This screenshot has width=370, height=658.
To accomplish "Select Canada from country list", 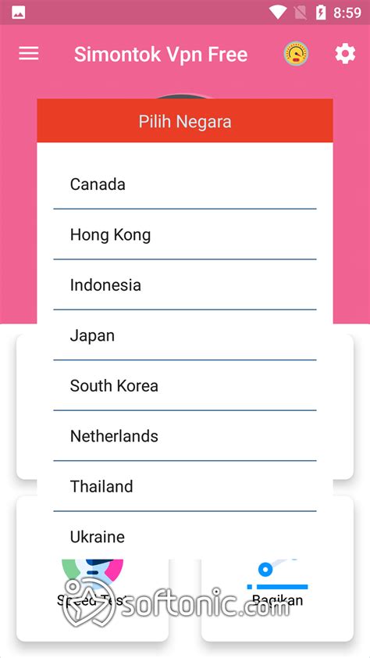I will coord(185,184).
